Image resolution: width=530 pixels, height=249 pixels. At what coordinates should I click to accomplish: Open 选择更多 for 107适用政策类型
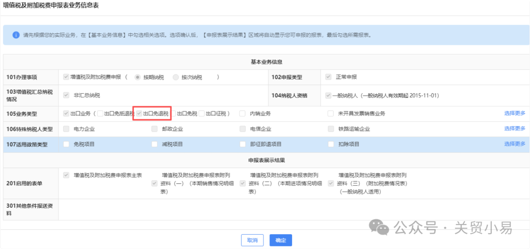(x=515, y=144)
